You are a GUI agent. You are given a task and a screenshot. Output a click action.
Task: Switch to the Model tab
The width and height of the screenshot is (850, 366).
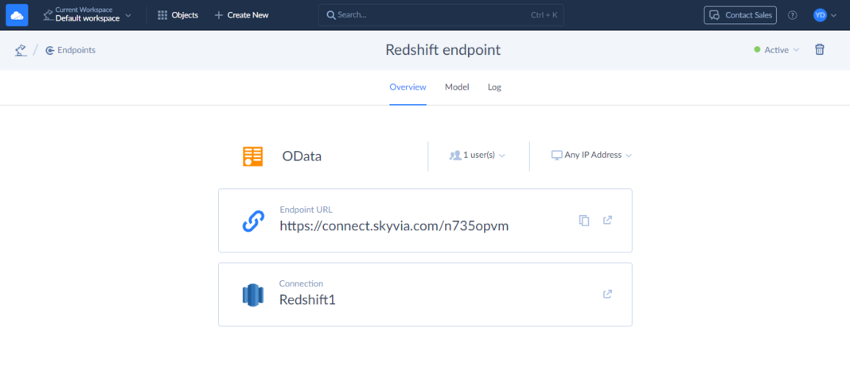click(x=457, y=87)
